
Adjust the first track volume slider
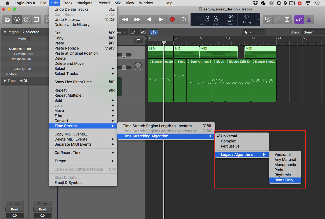point(124,55)
